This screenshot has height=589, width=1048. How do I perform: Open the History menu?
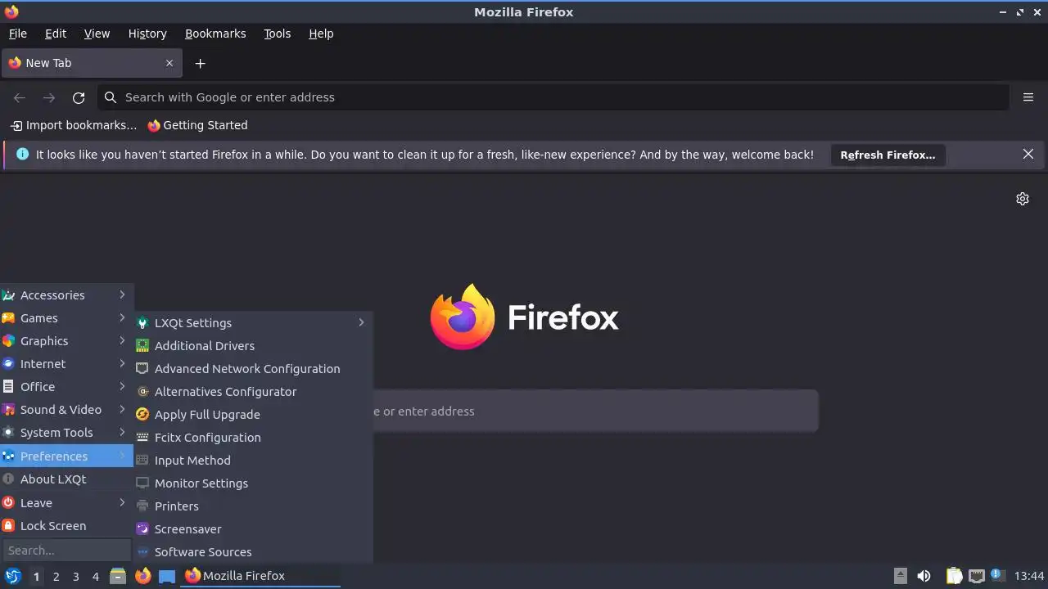click(147, 34)
